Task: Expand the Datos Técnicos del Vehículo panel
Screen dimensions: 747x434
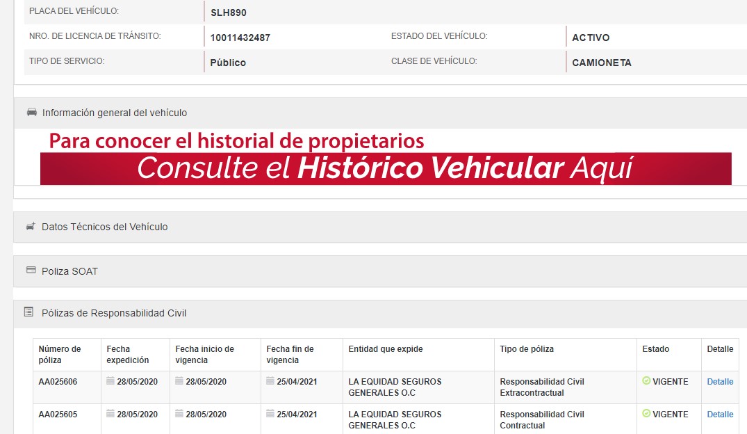Action: click(x=105, y=227)
